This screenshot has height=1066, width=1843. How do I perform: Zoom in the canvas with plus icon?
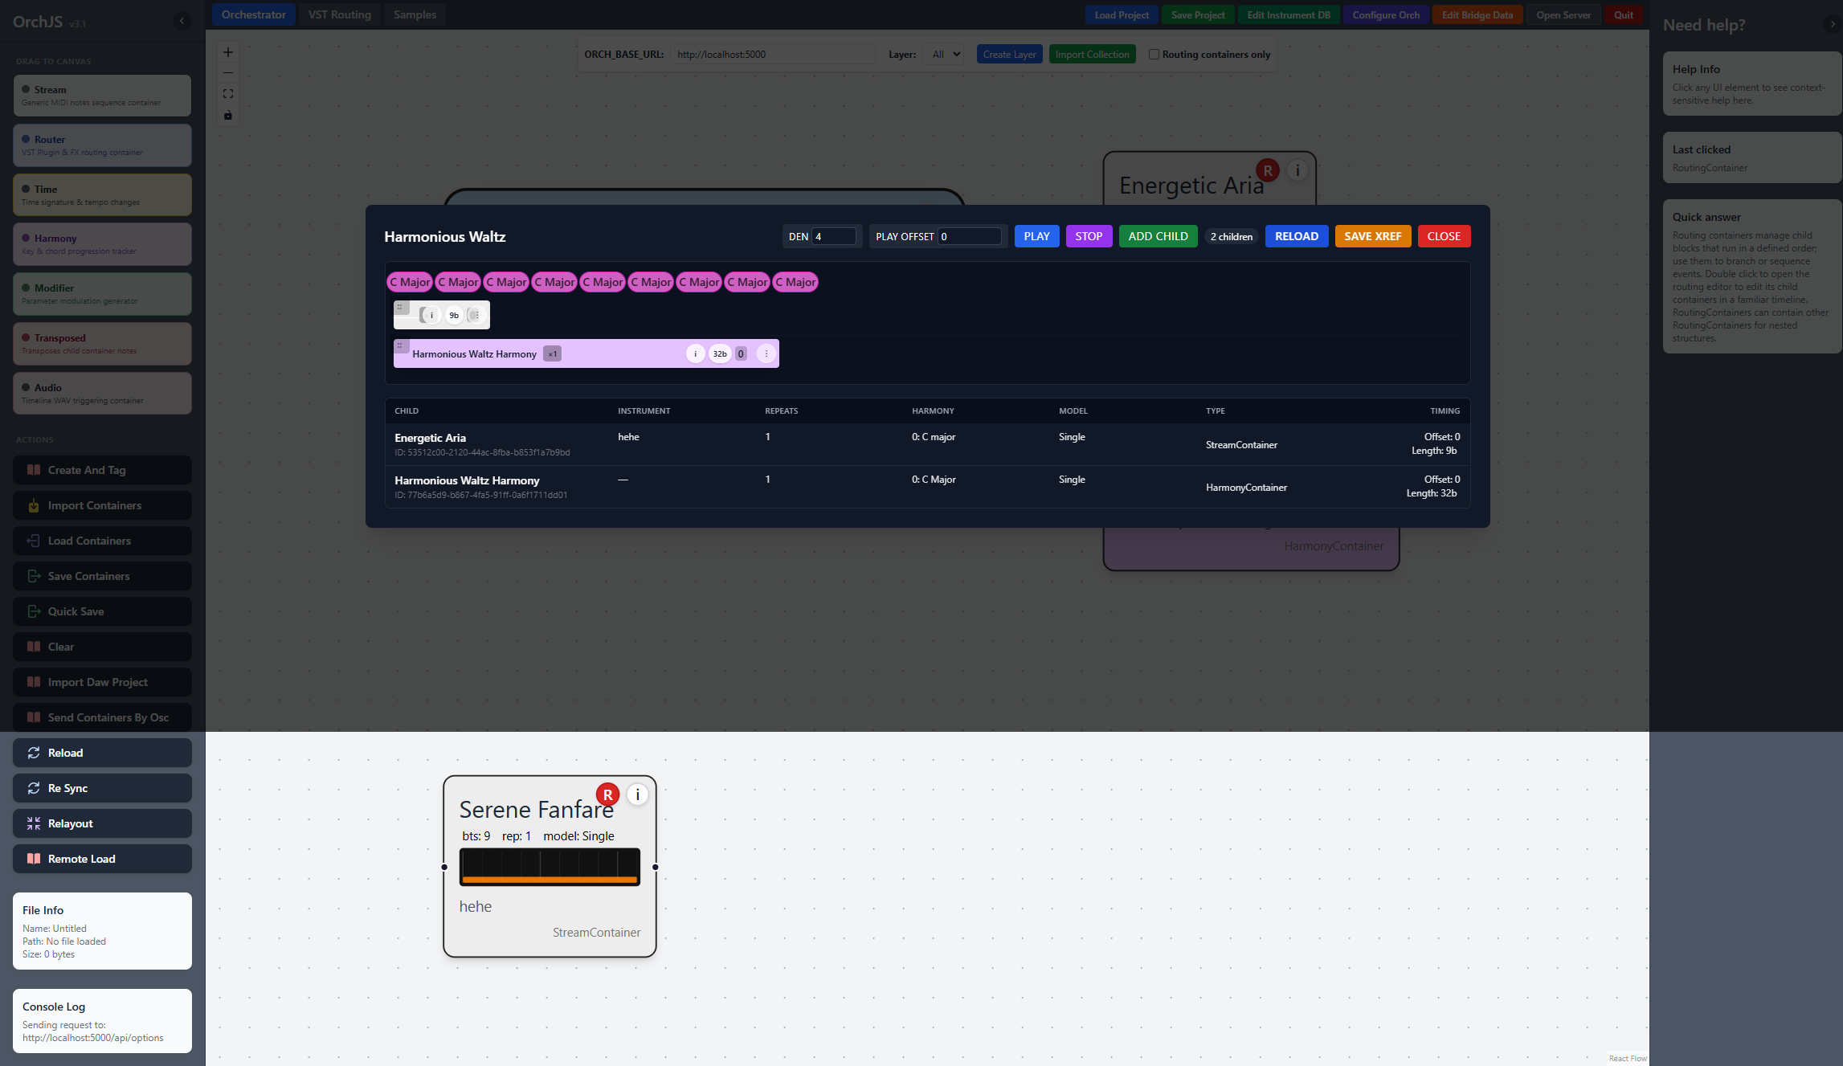(228, 52)
